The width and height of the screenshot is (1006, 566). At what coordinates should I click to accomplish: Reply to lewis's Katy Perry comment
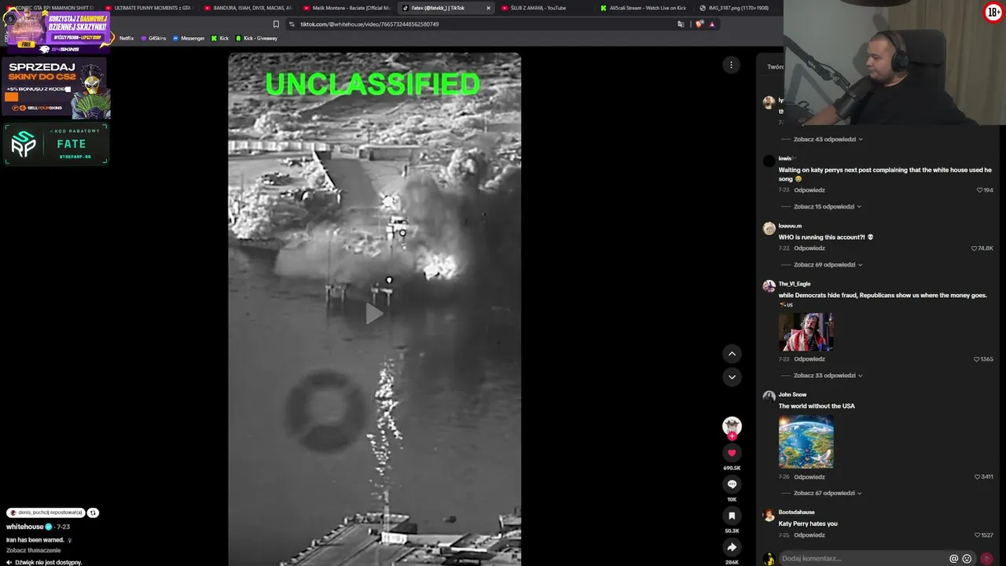pos(809,190)
